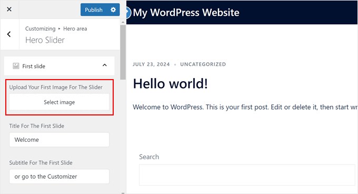Click the scrollbar up arrow in sidebar
The width and height of the screenshot is (358, 194).
tap(123, 22)
